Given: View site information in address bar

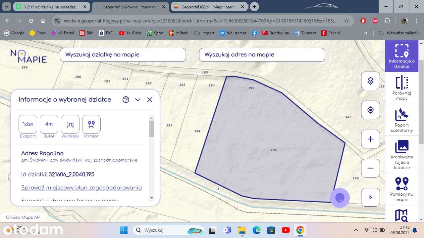Looking at the screenshot, I should click(x=57, y=21).
